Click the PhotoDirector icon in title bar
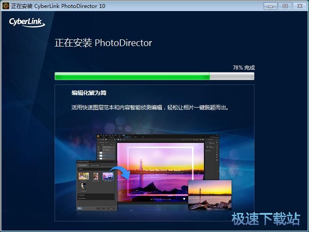Image resolution: width=309 pixels, height=232 pixels. (6, 6)
